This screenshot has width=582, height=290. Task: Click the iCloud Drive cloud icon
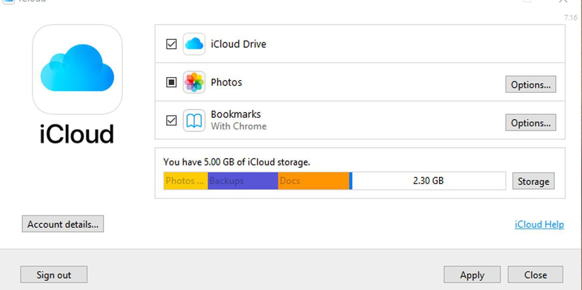(x=194, y=44)
